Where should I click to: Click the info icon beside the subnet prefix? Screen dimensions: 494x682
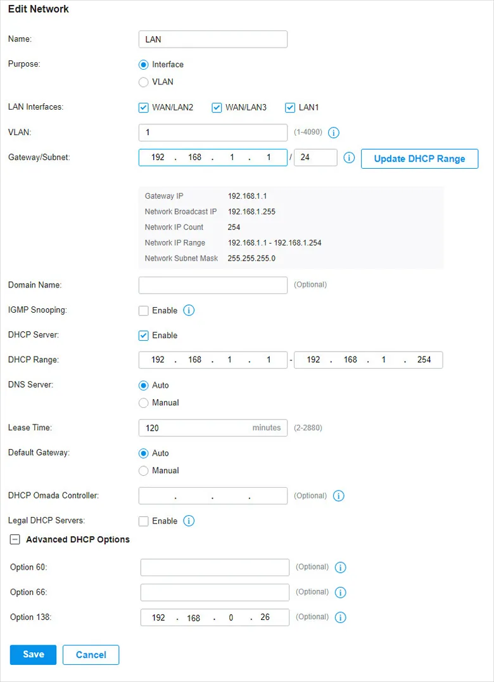point(348,159)
